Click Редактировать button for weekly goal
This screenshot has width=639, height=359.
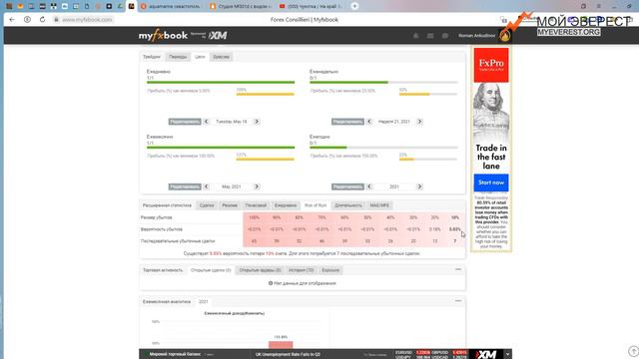347,122
